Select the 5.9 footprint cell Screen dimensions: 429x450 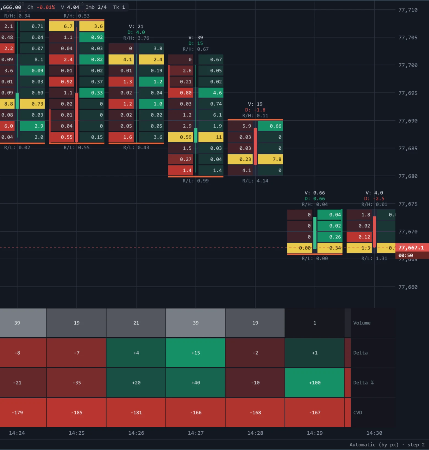(240, 126)
